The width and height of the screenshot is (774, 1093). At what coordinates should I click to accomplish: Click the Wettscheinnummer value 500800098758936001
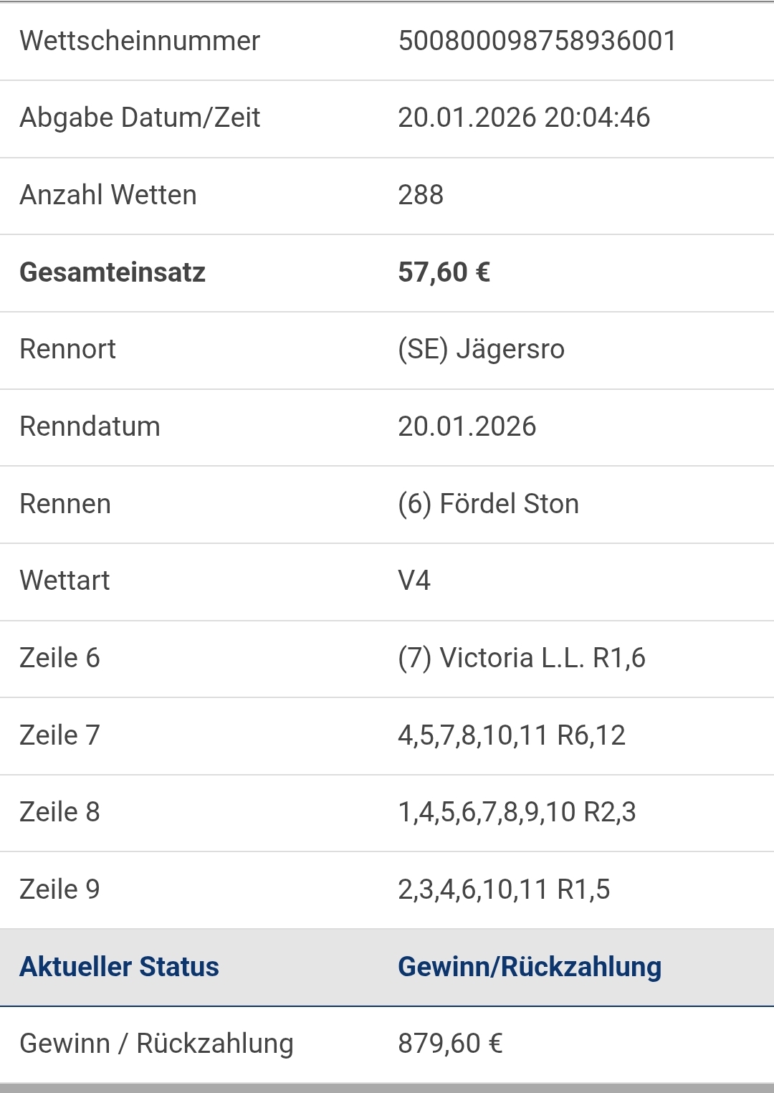(537, 41)
